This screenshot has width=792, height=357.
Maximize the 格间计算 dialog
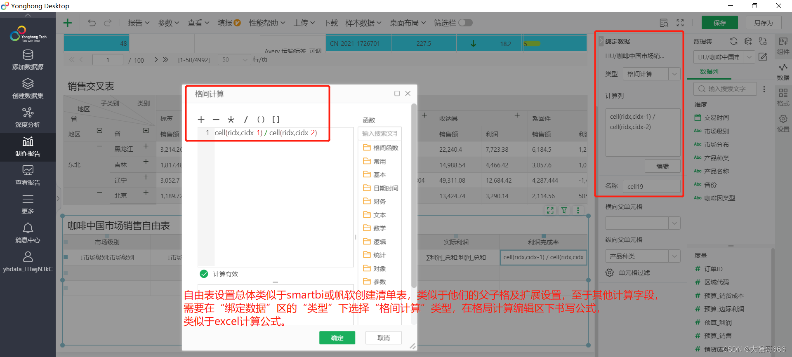click(397, 94)
